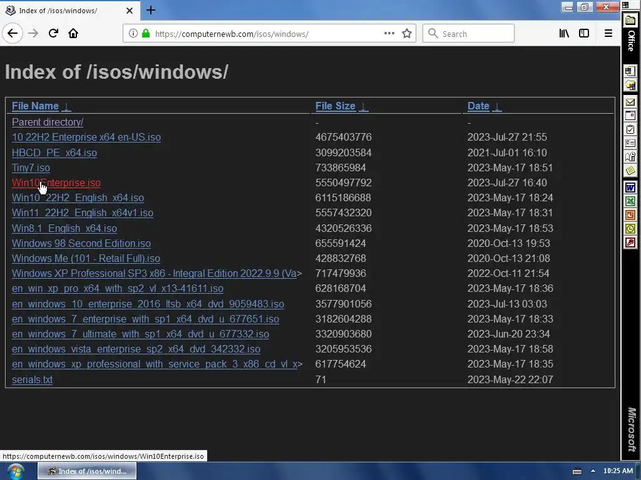The width and height of the screenshot is (641, 480).
Task: Bookmark this page with the star
Action: click(x=407, y=34)
